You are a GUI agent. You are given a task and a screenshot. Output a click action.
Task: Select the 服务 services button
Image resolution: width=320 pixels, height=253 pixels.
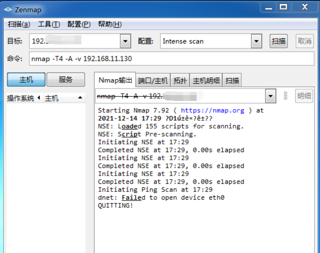(x=66, y=80)
